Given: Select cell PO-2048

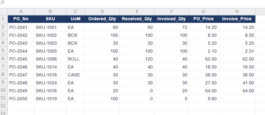Looking at the screenshot, I should (x=21, y=83).
